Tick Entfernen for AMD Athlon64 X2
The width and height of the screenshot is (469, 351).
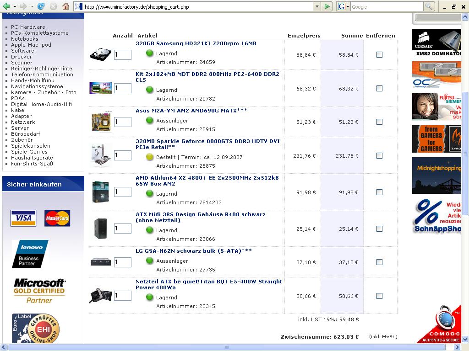tap(379, 192)
